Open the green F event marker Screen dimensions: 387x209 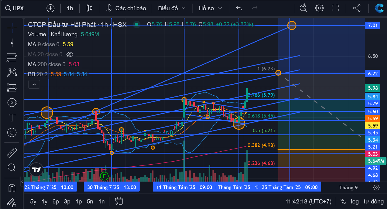[x=104, y=176]
